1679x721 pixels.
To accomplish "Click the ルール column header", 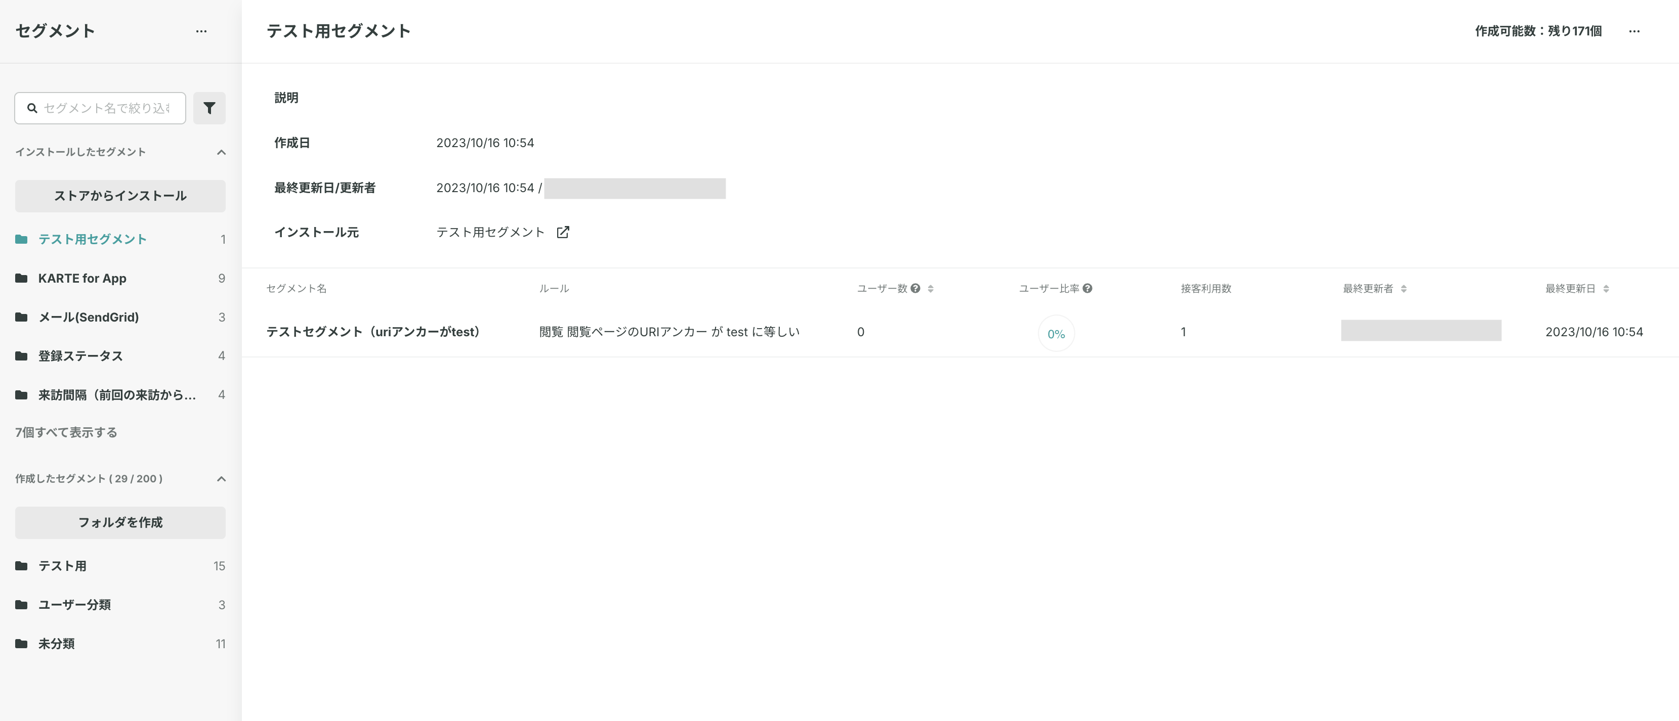I will point(554,289).
